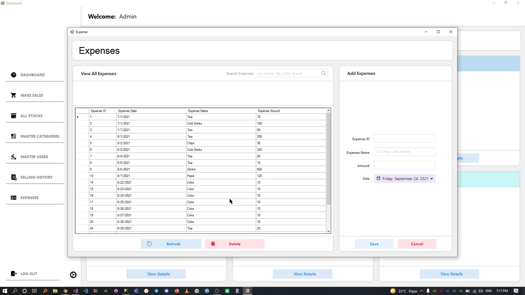Click the Dashboard gauge icon
The image size is (525, 295).
tap(13, 75)
